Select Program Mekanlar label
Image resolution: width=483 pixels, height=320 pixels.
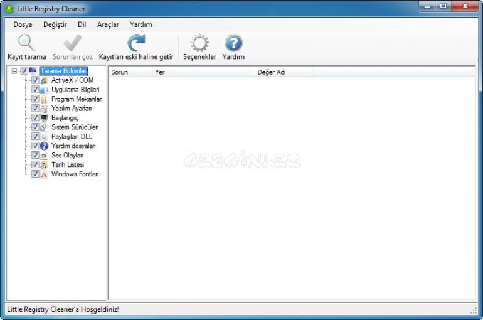[77, 99]
